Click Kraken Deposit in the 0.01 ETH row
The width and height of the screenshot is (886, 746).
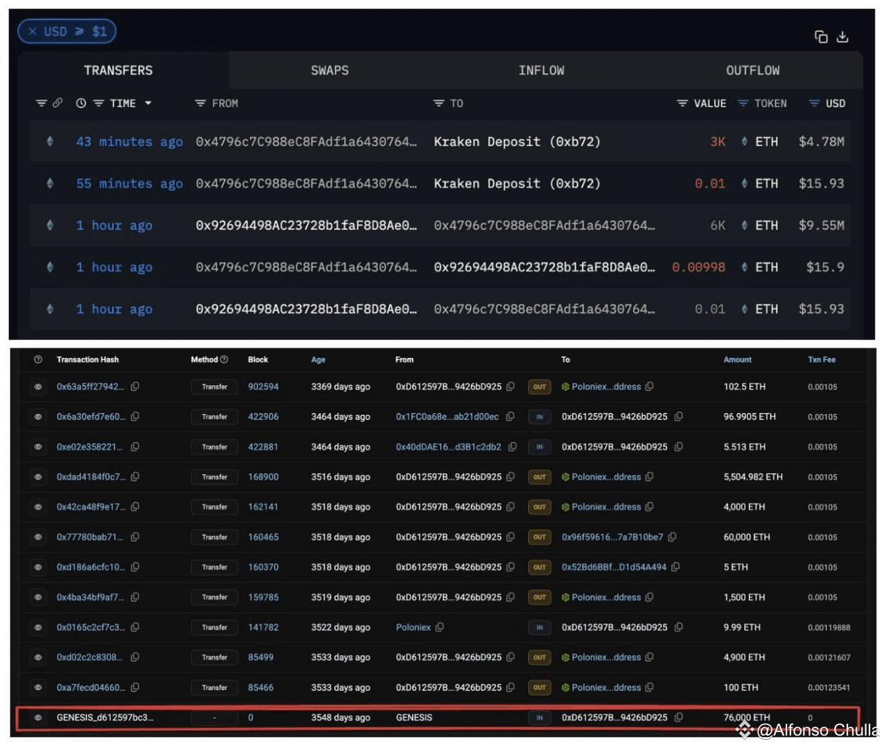(x=517, y=184)
